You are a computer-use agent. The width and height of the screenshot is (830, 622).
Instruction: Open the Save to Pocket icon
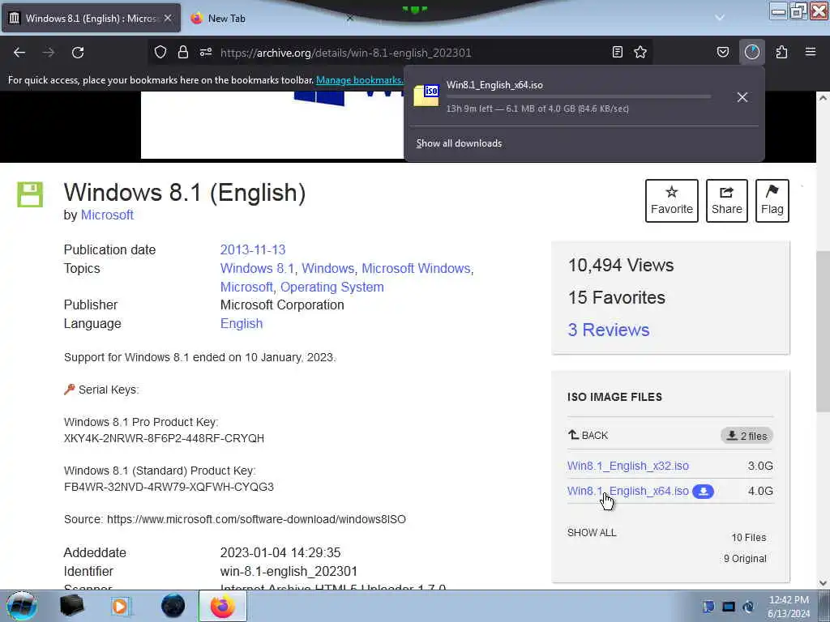tap(723, 52)
